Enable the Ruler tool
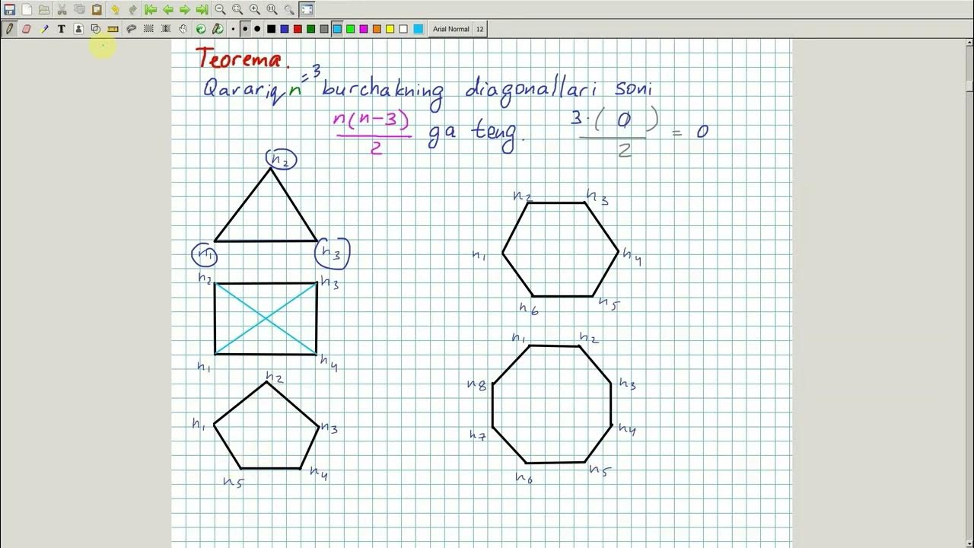 113,29
